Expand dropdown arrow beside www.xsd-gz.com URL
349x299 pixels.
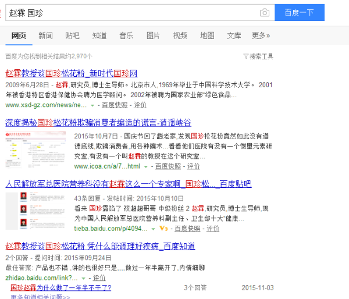click(x=92, y=105)
